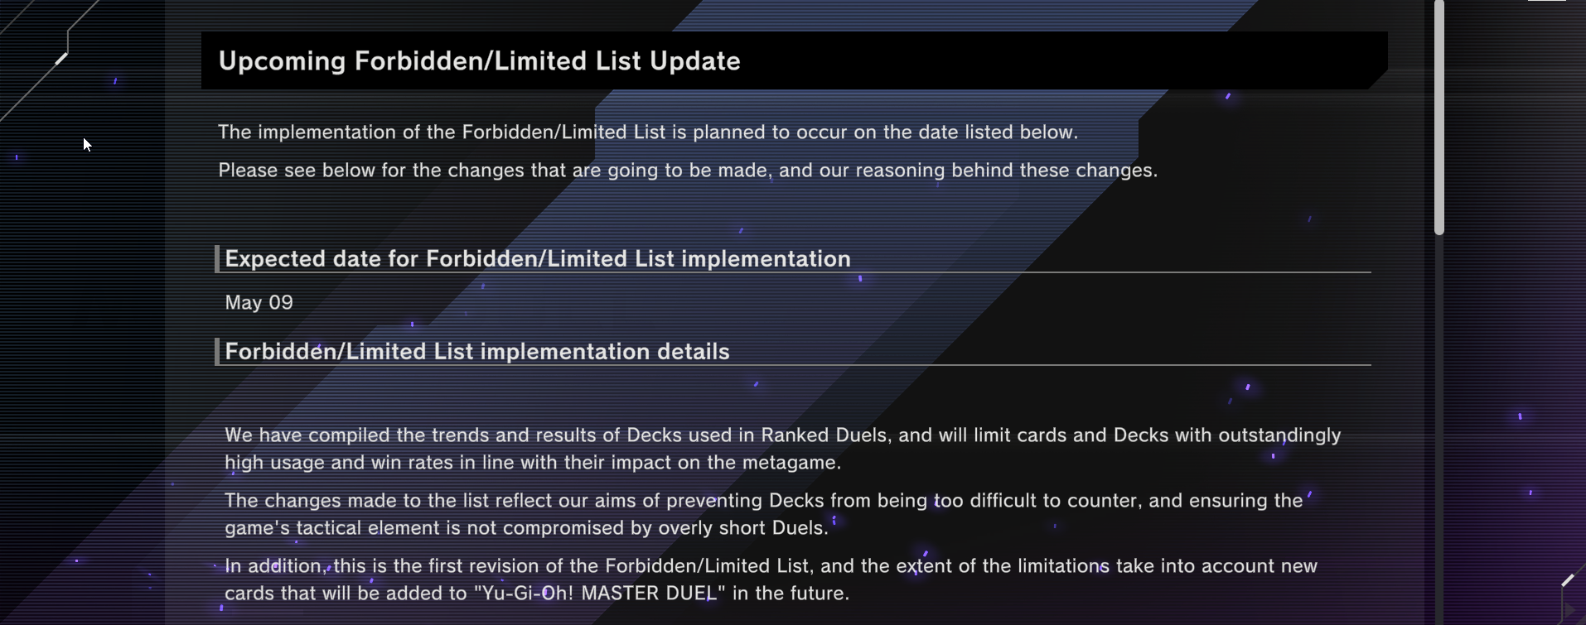The width and height of the screenshot is (1586, 625).
Task: Click the May 09 date text
Action: tap(259, 303)
